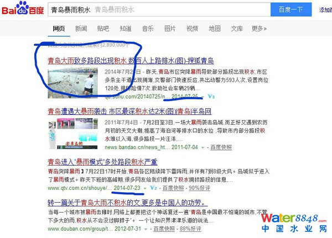Open the 地图 tab
Viewport: 332px width, 238px height.
pyautogui.click(x=215, y=29)
